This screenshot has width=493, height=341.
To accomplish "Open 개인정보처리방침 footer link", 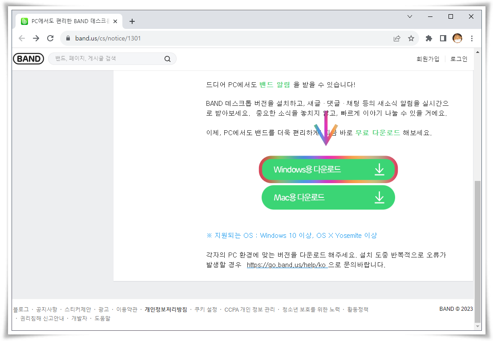I will pos(166,309).
